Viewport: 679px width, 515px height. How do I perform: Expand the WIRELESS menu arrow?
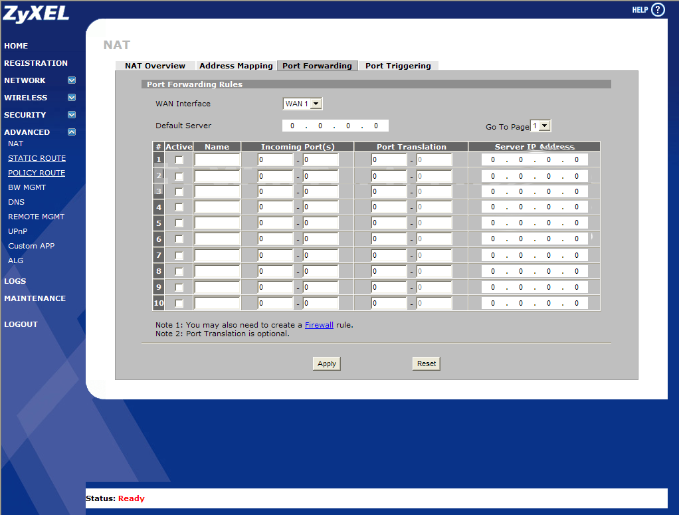[x=72, y=98]
